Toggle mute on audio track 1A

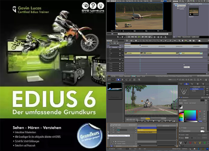[x=120, y=64]
